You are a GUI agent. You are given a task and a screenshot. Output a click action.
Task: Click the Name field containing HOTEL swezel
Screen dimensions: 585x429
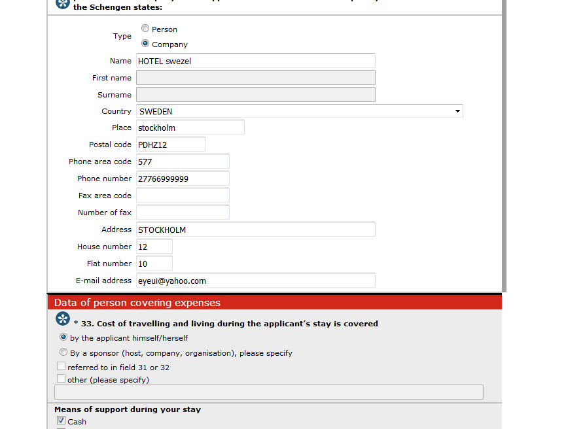(x=256, y=61)
